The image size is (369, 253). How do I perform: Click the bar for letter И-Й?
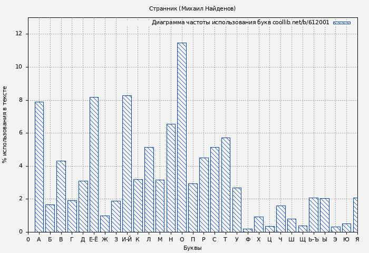tap(127, 163)
